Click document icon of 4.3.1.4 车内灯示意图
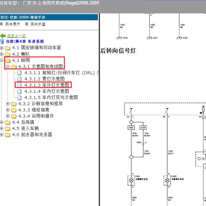Screen dimensions: 206x206 pyautogui.click(x=20, y=91)
